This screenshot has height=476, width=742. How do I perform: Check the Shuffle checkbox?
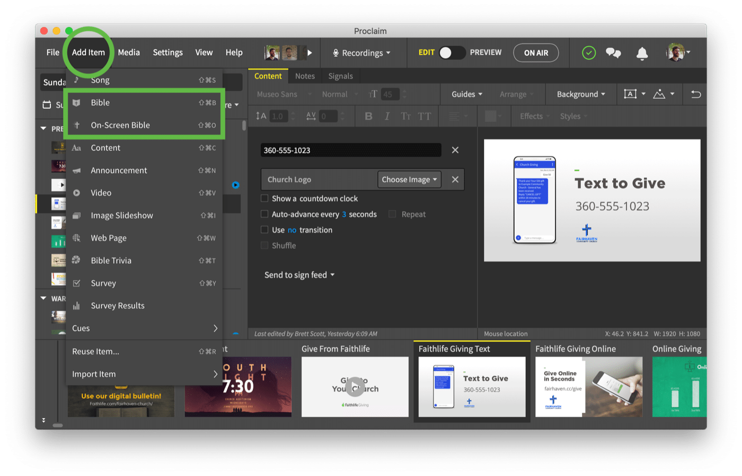click(x=264, y=246)
